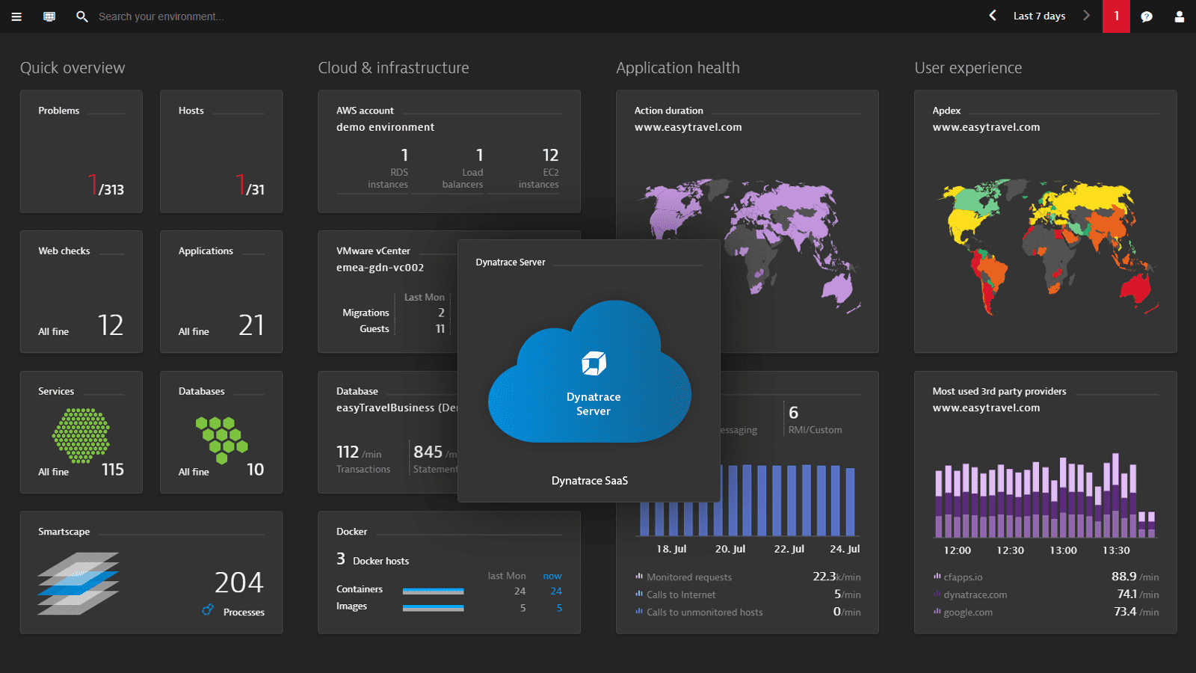The height and width of the screenshot is (673, 1196).
Task: Click the Calls to Internet legend icon
Action: tap(639, 594)
